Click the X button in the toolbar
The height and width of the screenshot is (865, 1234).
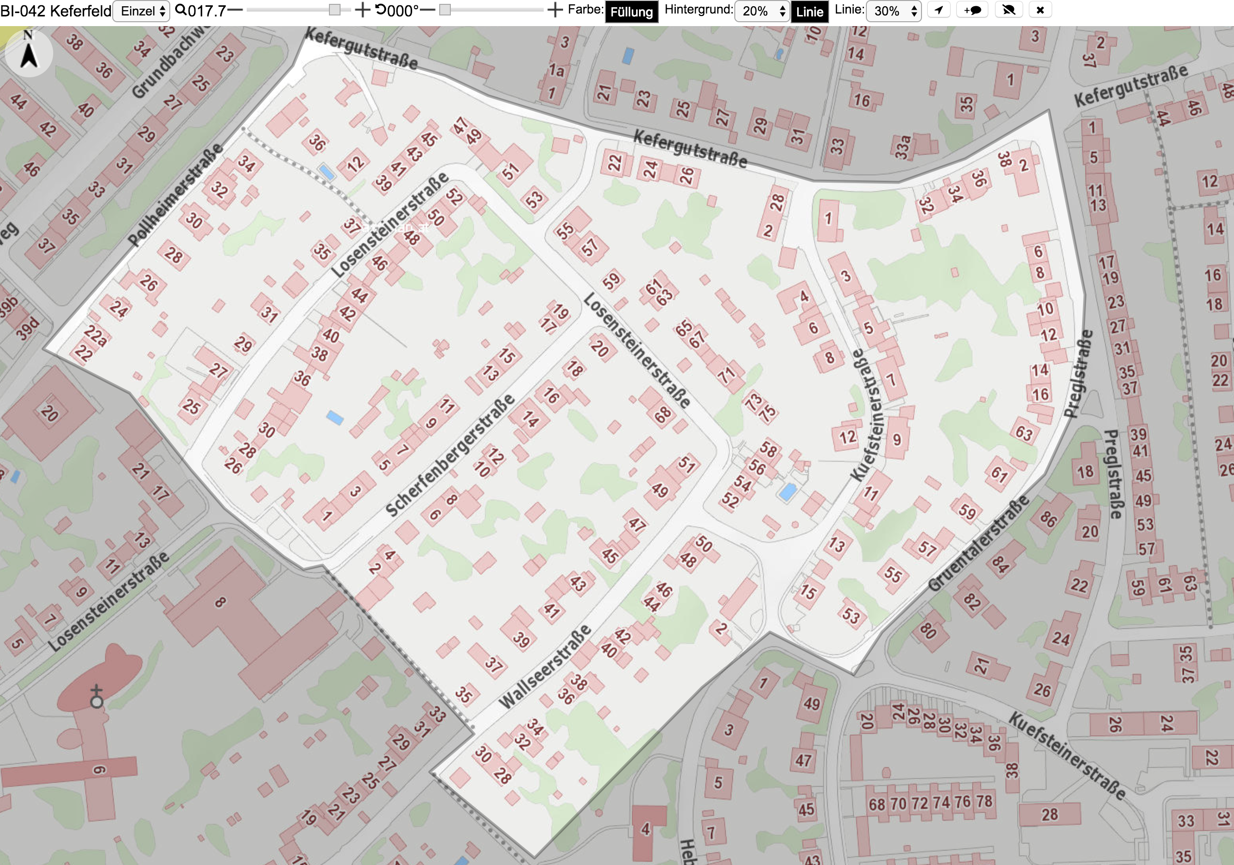tap(1040, 10)
